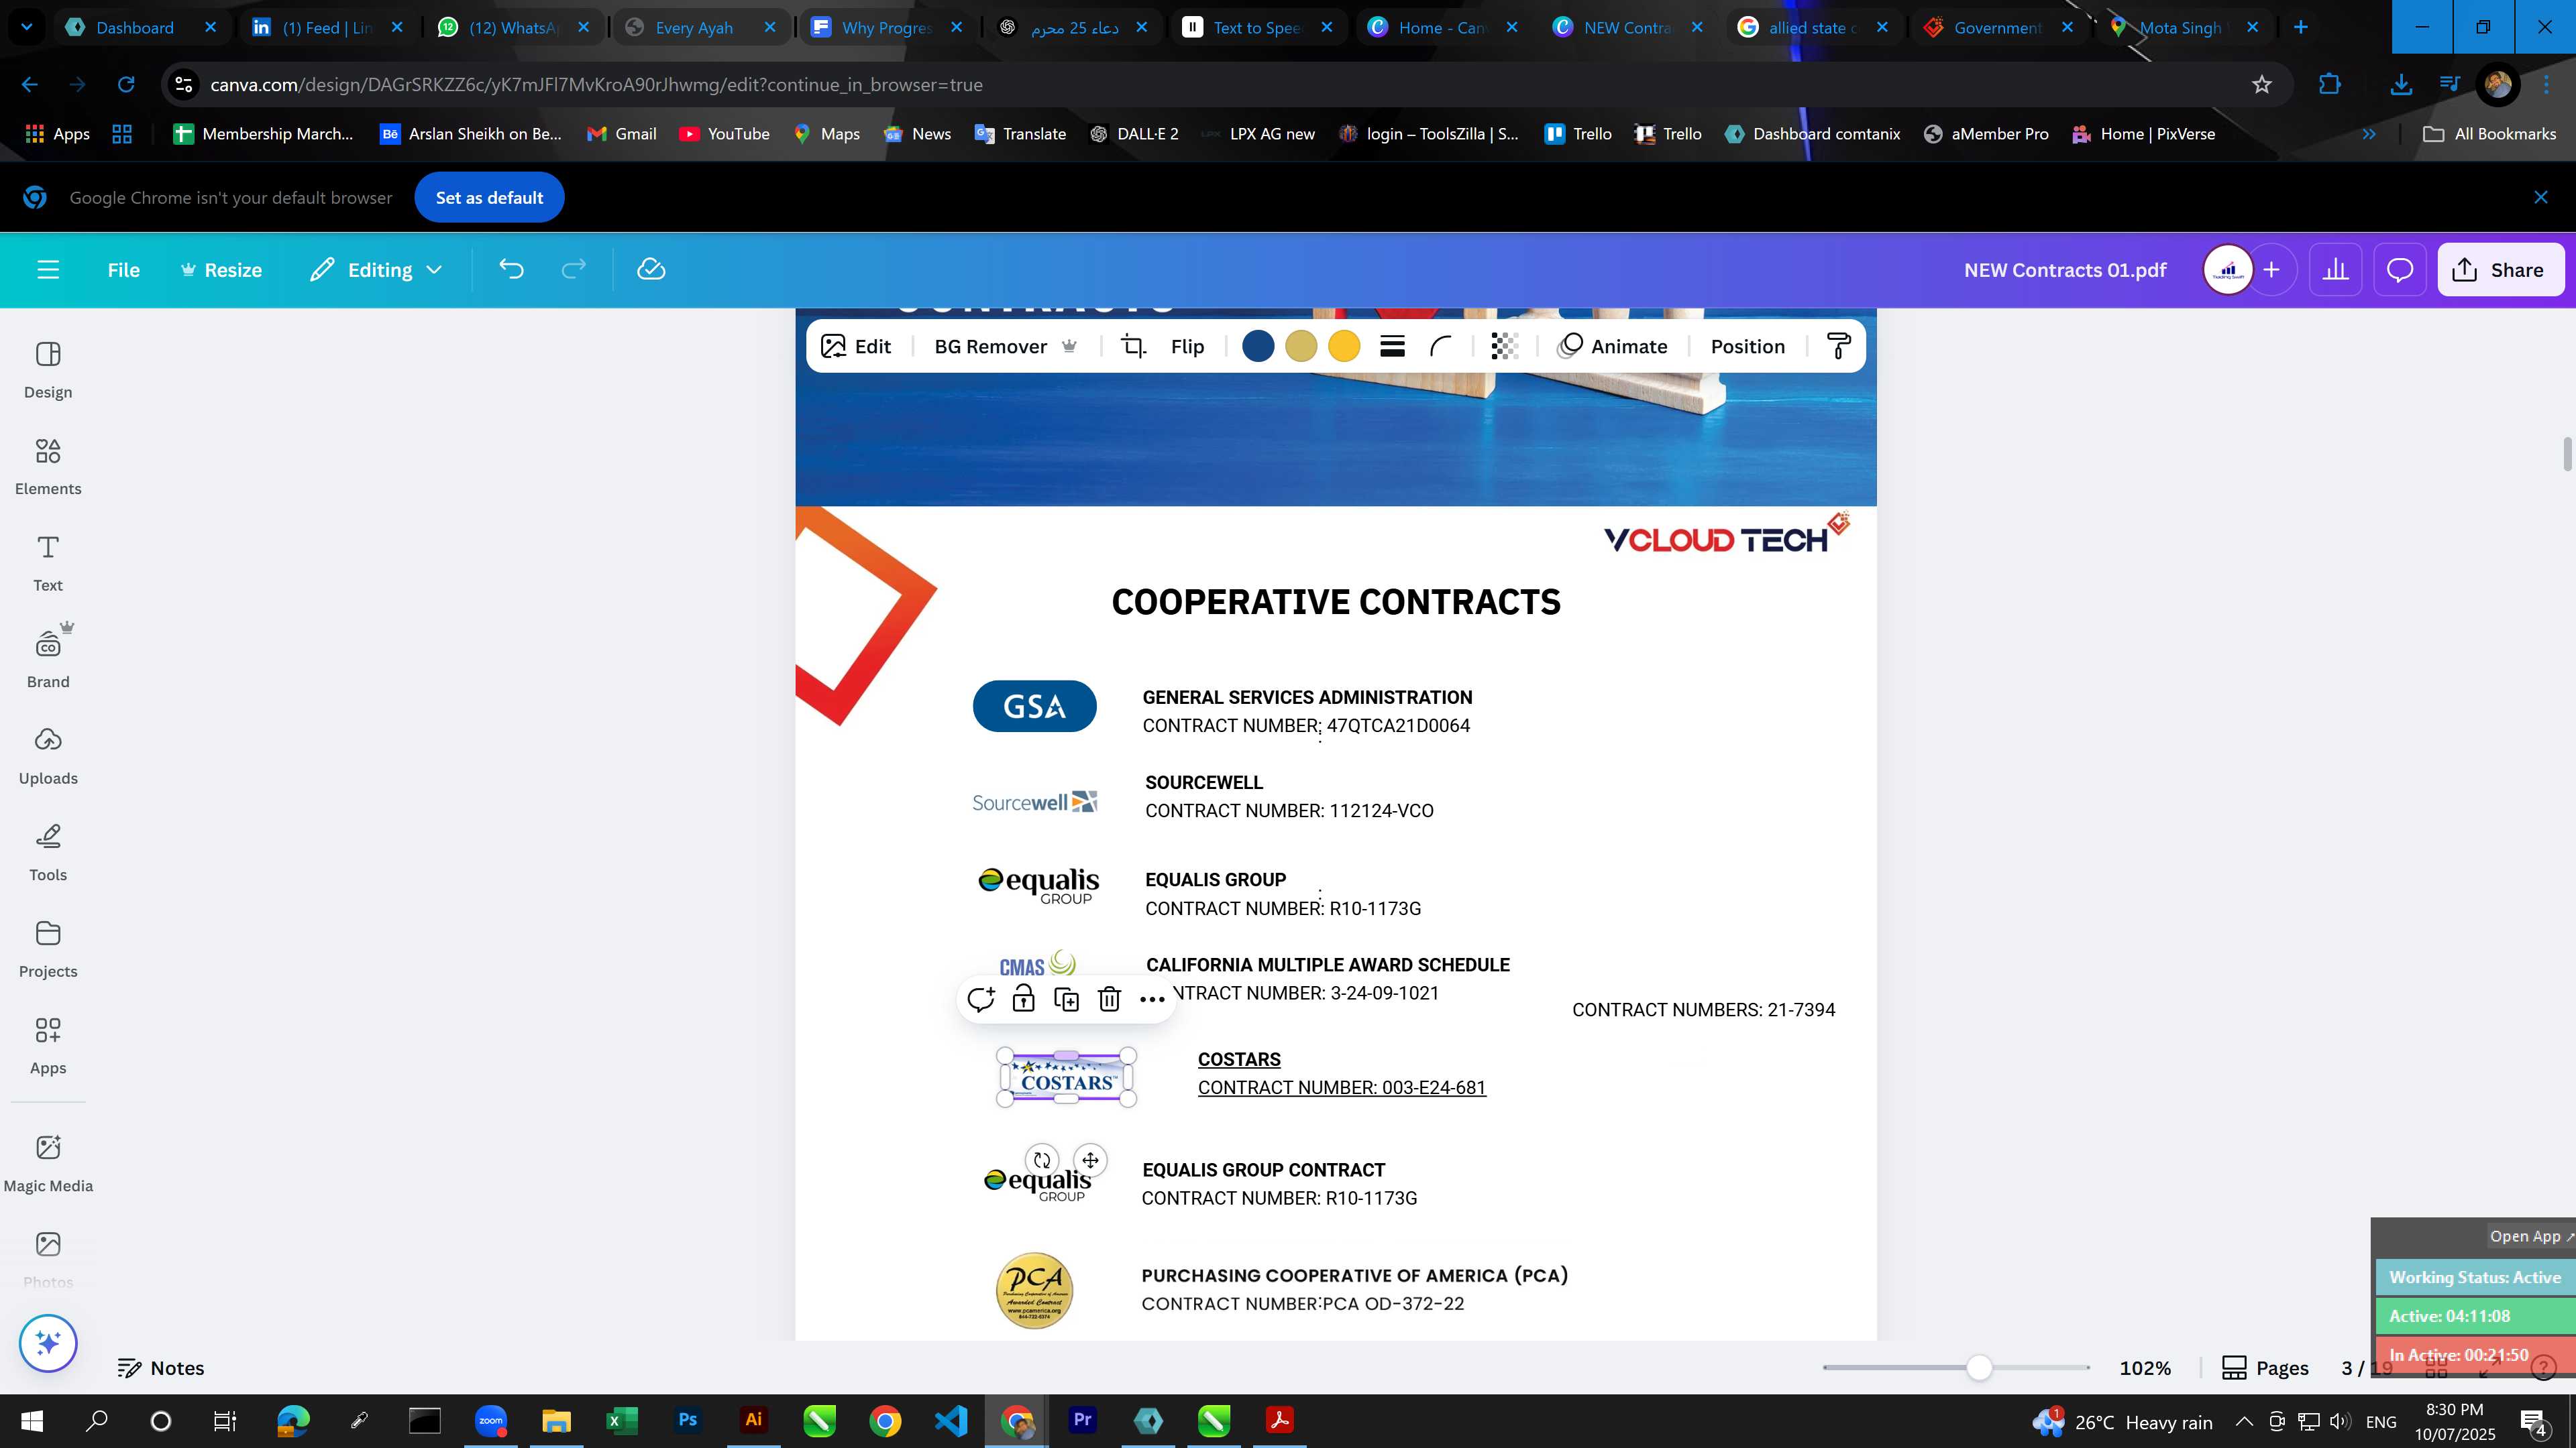Viewport: 2576px width, 1448px height.
Task: Open the hamburger main menu
Action: (x=48, y=269)
